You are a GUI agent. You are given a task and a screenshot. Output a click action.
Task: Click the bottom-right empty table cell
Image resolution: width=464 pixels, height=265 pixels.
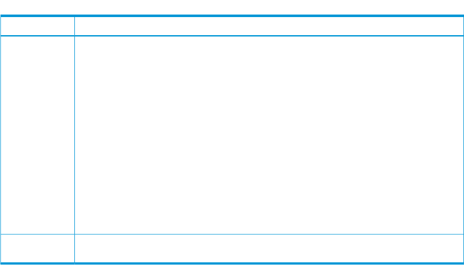269,248
